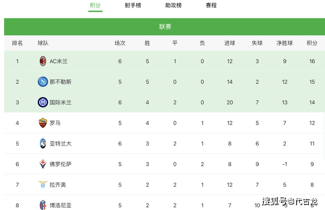This screenshot has width=325, height=210.
Task: Click the Napoli club logo
Action: [x=43, y=82]
